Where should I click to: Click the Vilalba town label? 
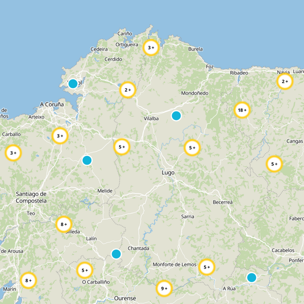pyautogui.click(x=151, y=119)
